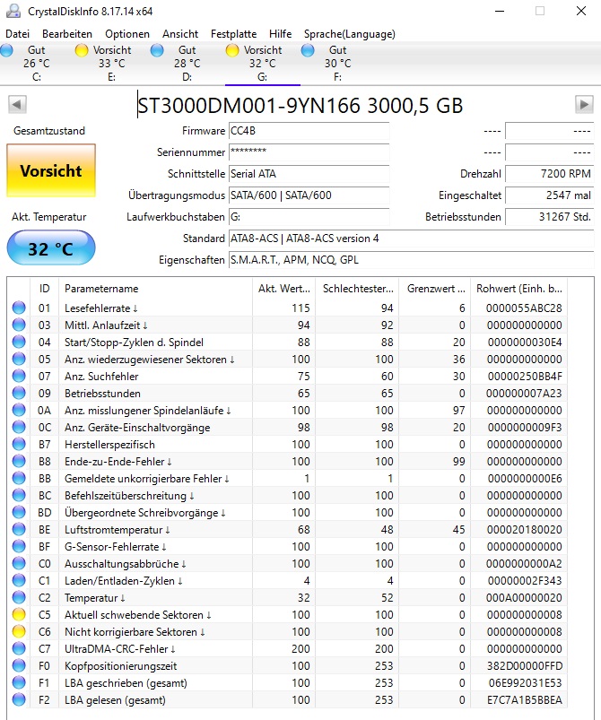The height and width of the screenshot is (720, 601).
Task: Click the CrystalDiskInfo app icon in title bar
Action: pos(13,11)
